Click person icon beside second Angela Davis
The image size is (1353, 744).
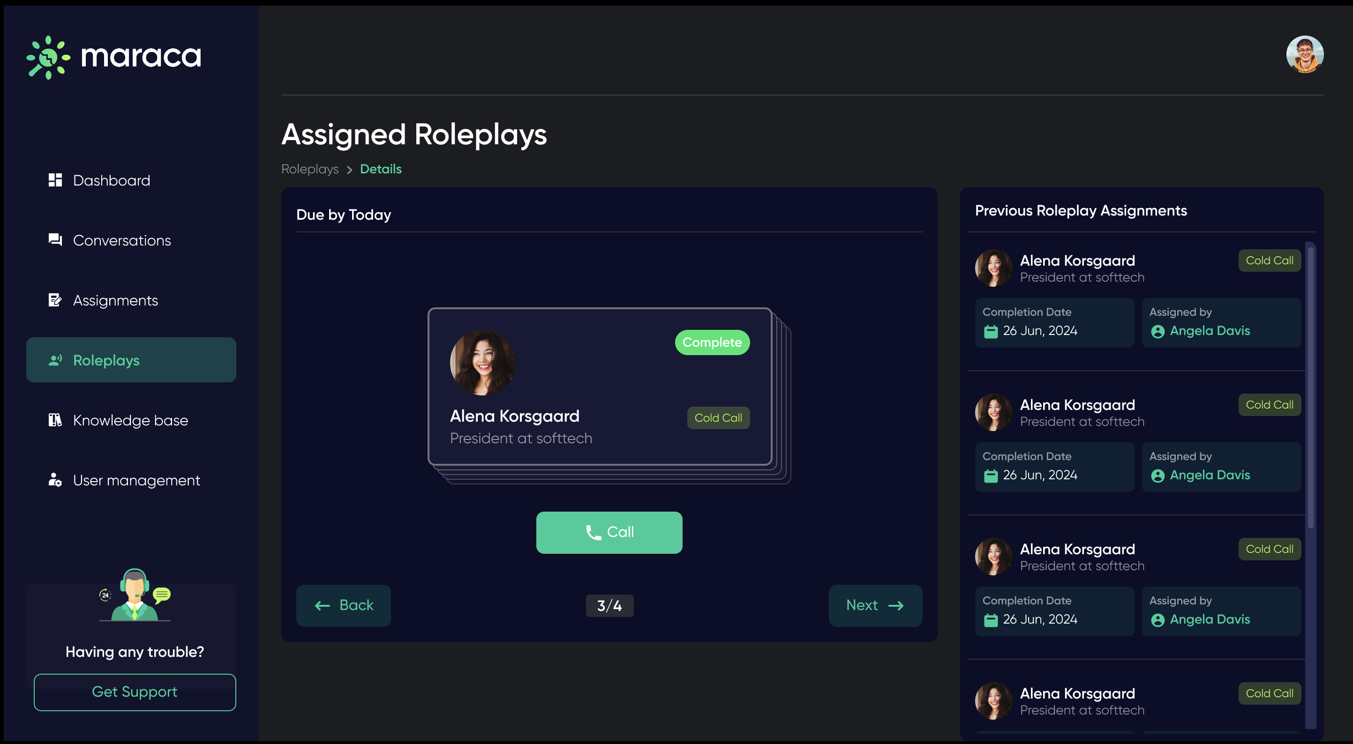click(x=1158, y=476)
